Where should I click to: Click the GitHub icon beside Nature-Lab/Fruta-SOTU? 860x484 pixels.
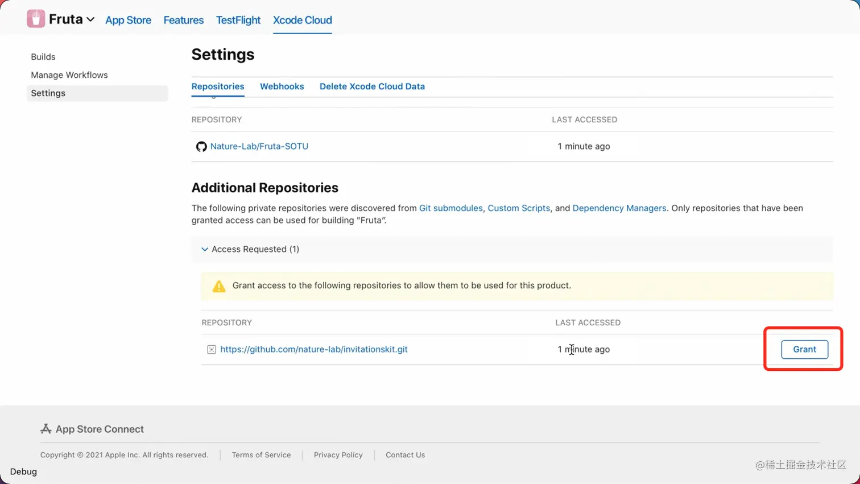pos(201,147)
